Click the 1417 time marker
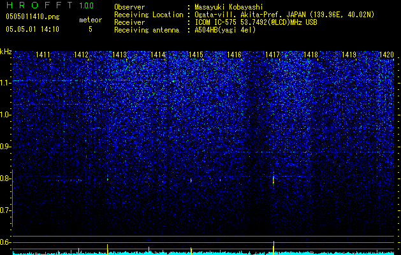The height and width of the screenshot is (255, 401). [x=272, y=54]
